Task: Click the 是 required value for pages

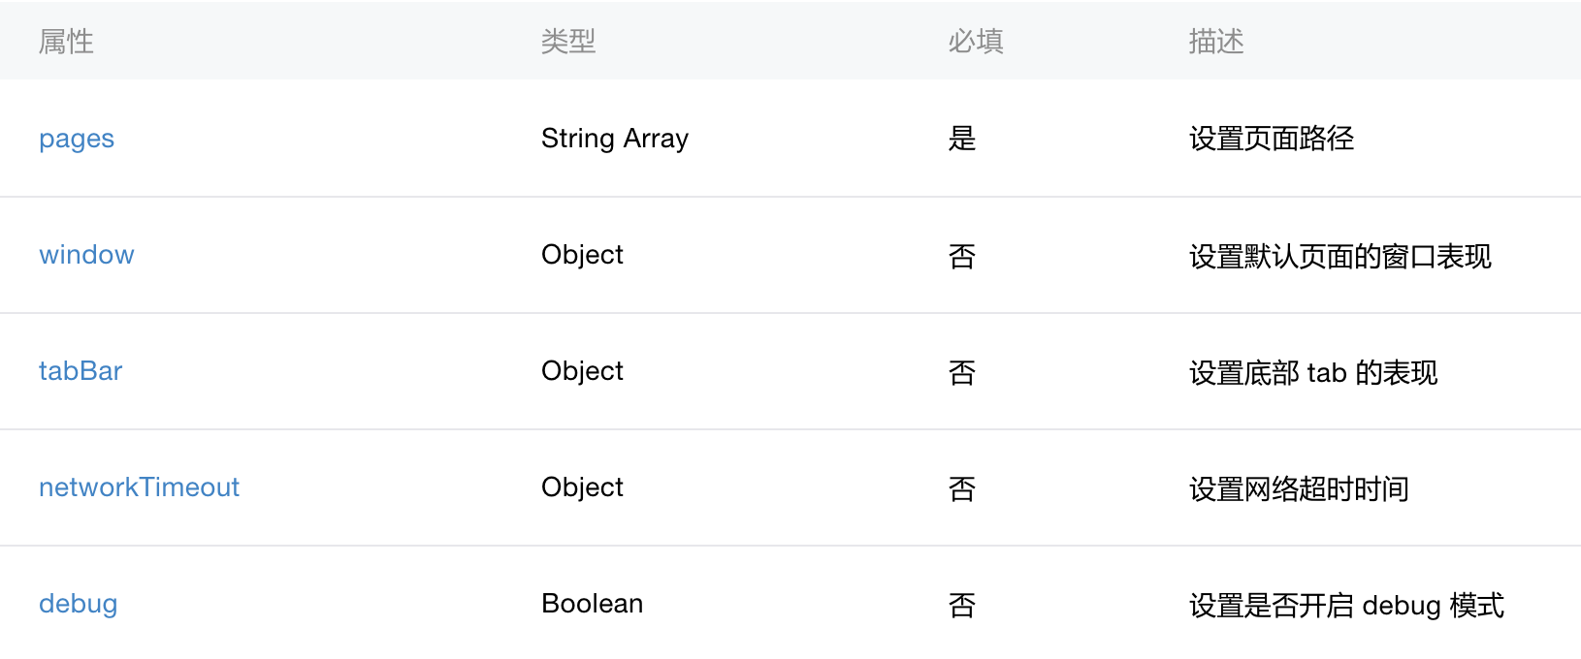Action: click(962, 139)
